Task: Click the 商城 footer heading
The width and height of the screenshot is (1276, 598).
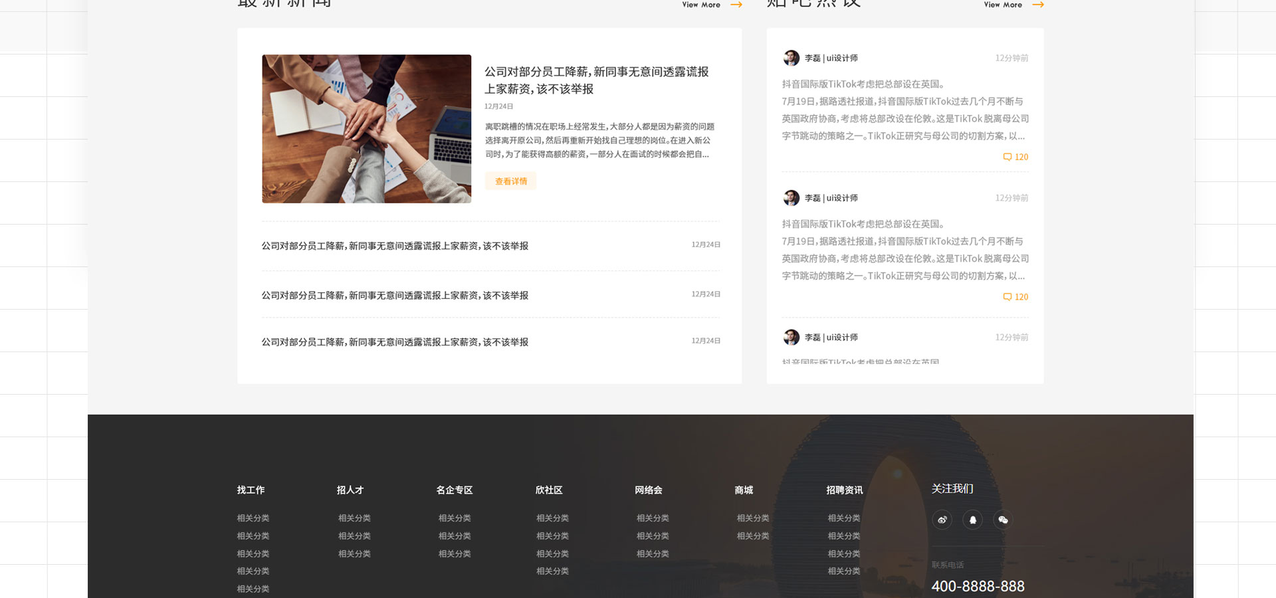Action: click(x=744, y=490)
